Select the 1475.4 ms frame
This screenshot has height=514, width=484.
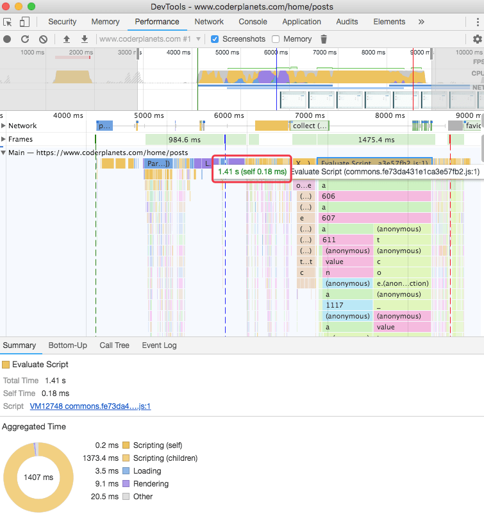coord(376,140)
